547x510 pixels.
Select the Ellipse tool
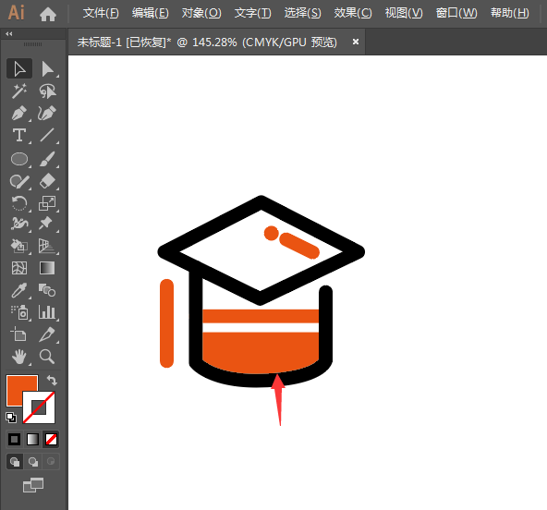point(19,159)
